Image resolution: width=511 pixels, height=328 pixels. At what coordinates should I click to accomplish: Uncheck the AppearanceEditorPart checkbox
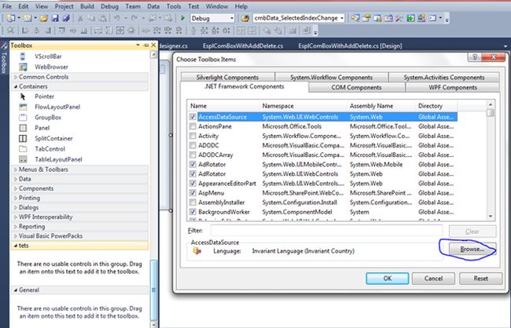pyautogui.click(x=193, y=183)
